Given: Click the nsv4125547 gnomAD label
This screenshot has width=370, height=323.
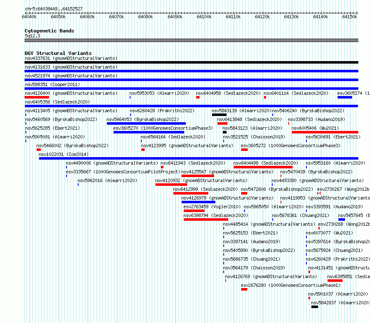Looking at the screenshot, I should [227, 172].
